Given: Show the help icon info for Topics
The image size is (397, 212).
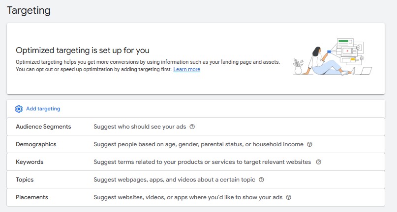Looking at the screenshot, I should click(261, 180).
